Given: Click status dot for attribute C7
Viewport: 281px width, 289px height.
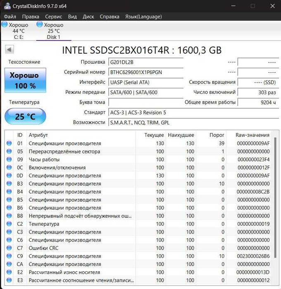Looking at the screenshot, I should pos(9,248).
